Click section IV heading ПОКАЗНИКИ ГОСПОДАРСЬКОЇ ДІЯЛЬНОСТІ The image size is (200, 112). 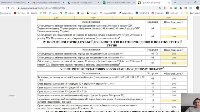pyautogui.click(x=112, y=44)
